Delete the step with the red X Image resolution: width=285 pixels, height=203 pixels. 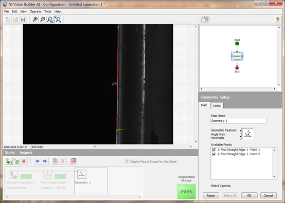[63, 161]
